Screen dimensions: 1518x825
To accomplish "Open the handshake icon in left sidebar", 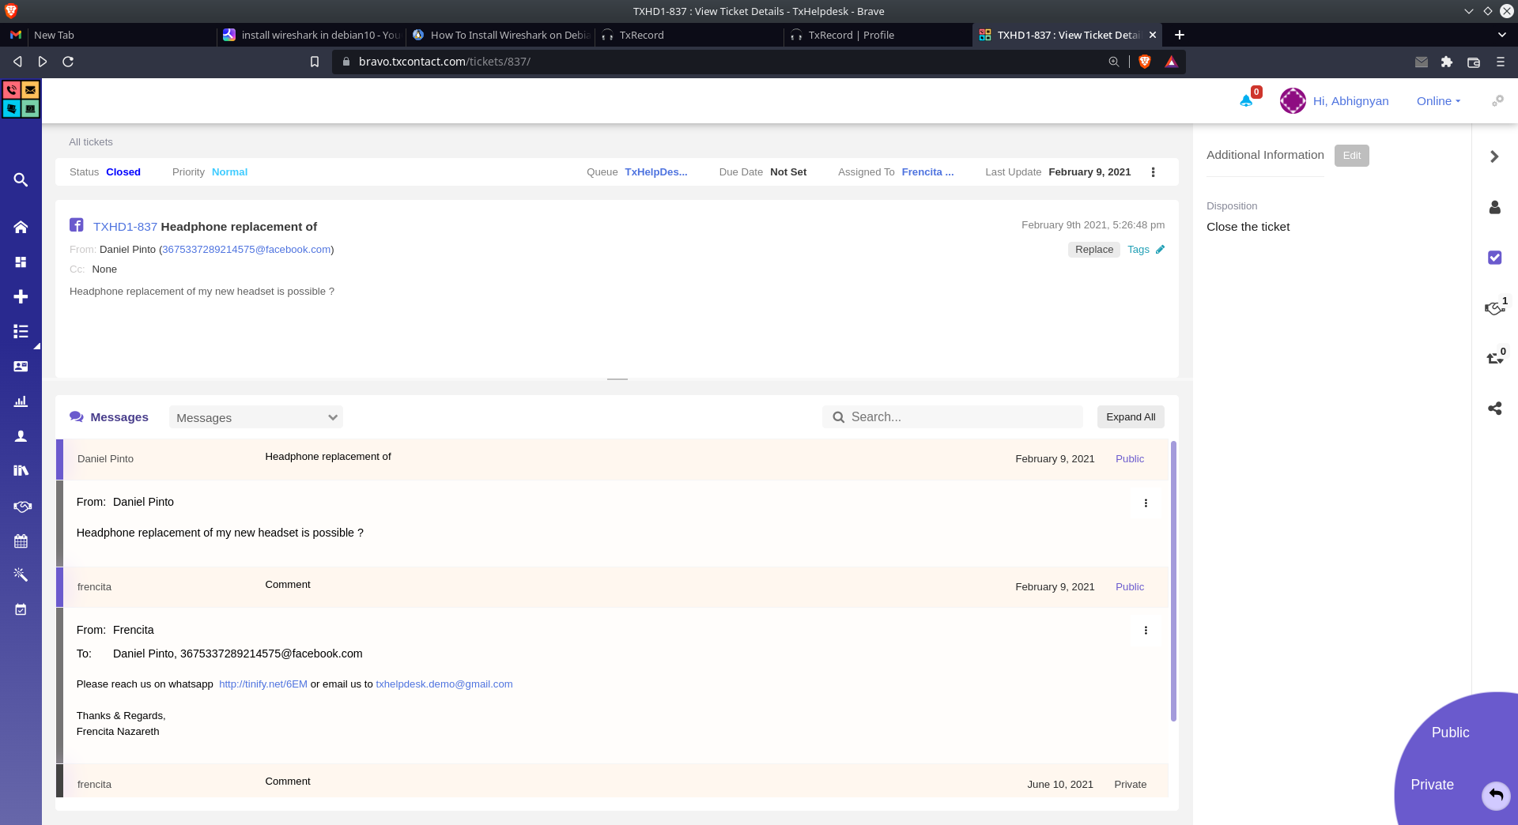I will click(22, 507).
